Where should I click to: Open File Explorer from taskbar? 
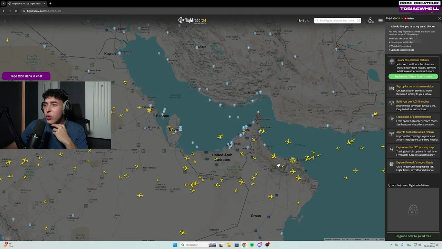coord(229,245)
